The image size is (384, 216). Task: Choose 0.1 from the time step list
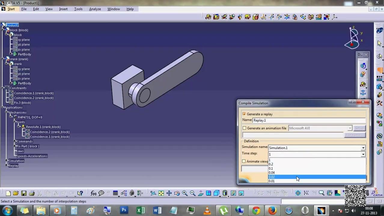[x=317, y=168]
